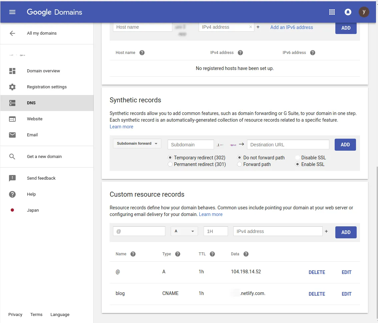Open account avatar labeled y
Image resolution: width=378 pixels, height=323 pixels.
(364, 12)
